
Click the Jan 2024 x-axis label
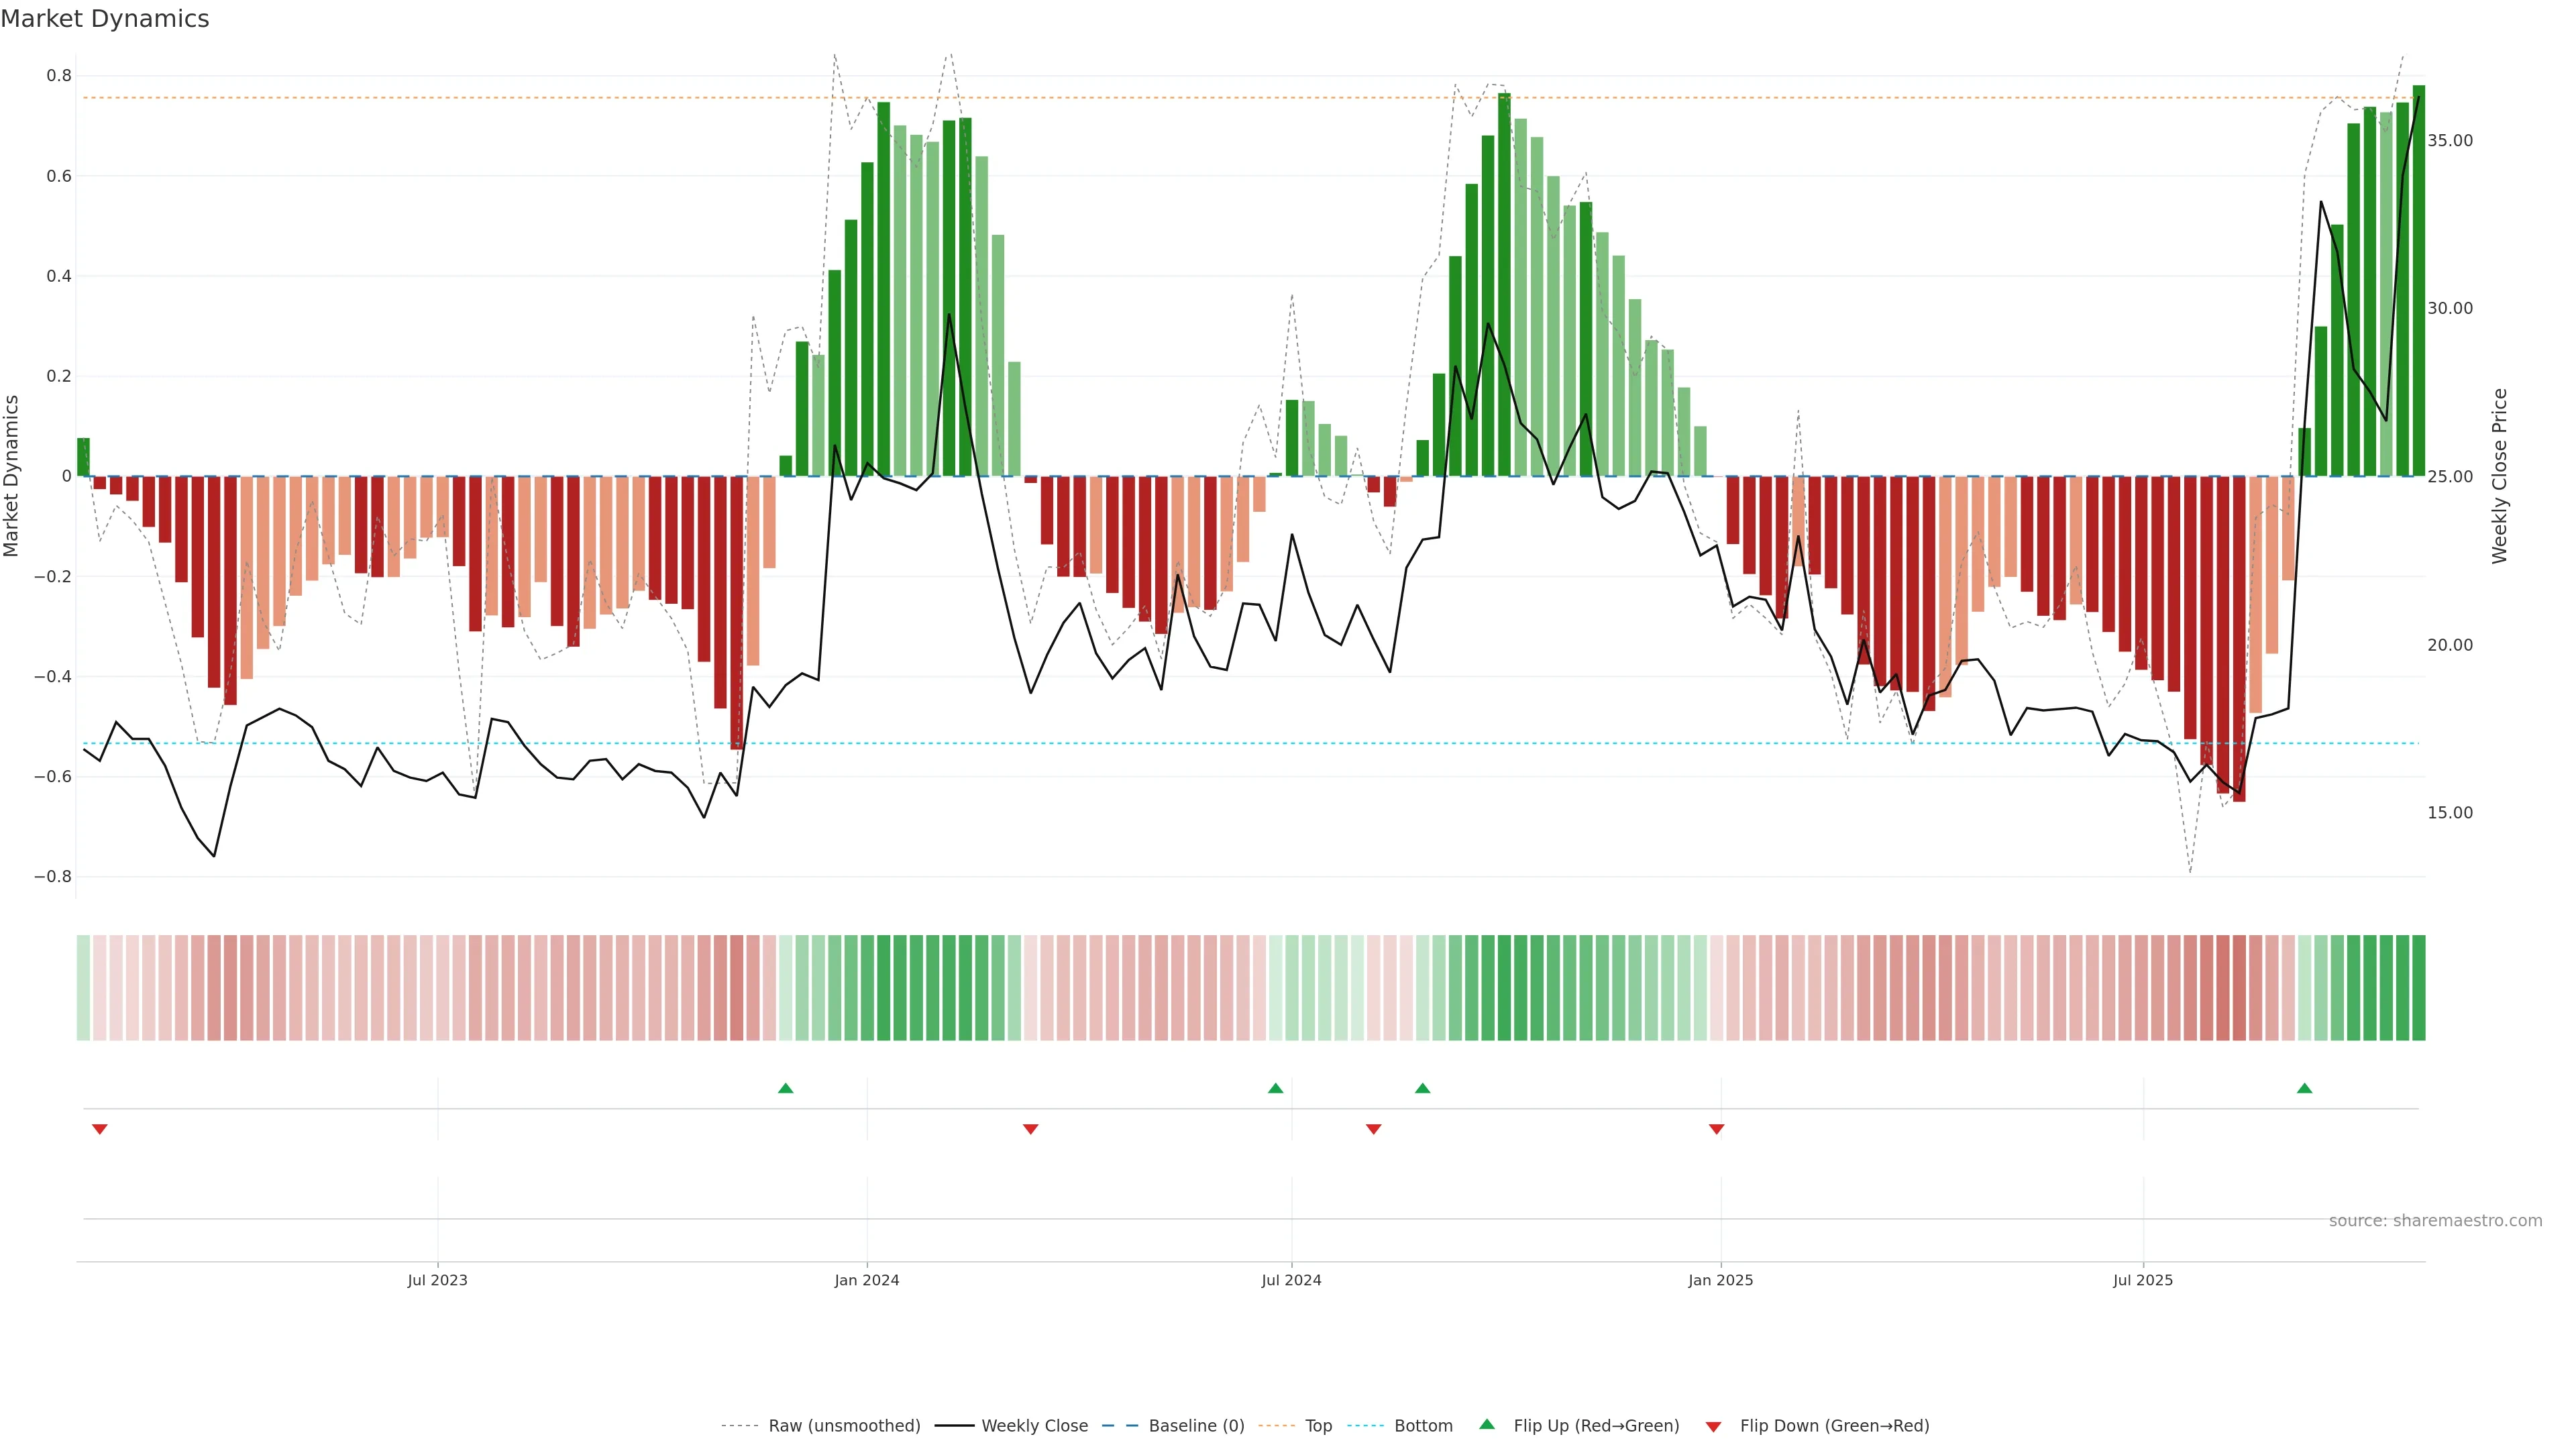[866, 1280]
